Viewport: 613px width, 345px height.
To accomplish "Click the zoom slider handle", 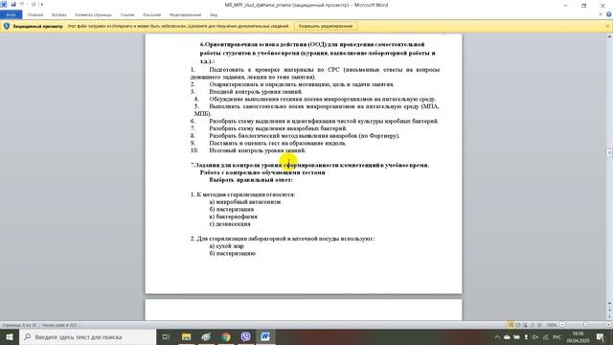I will pyautogui.click(x=585, y=325).
